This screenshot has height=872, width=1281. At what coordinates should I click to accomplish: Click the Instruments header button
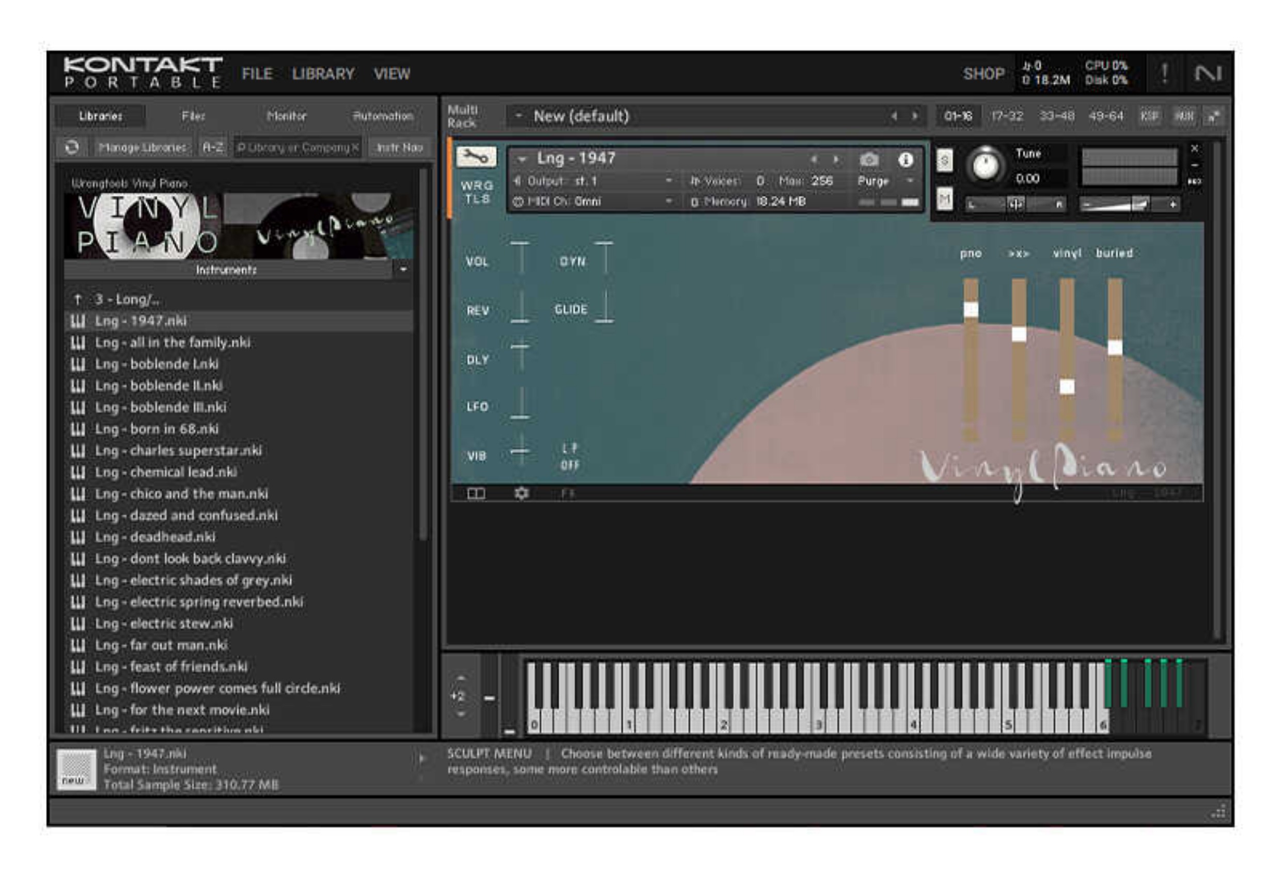click(227, 270)
